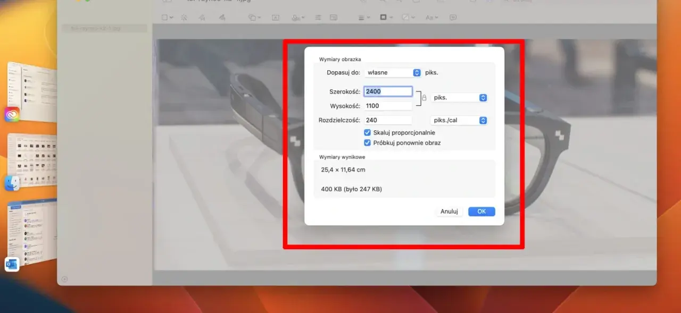Screen dimensions: 681x313
Task: Select the Note annotation tool
Action: [x=453, y=18]
